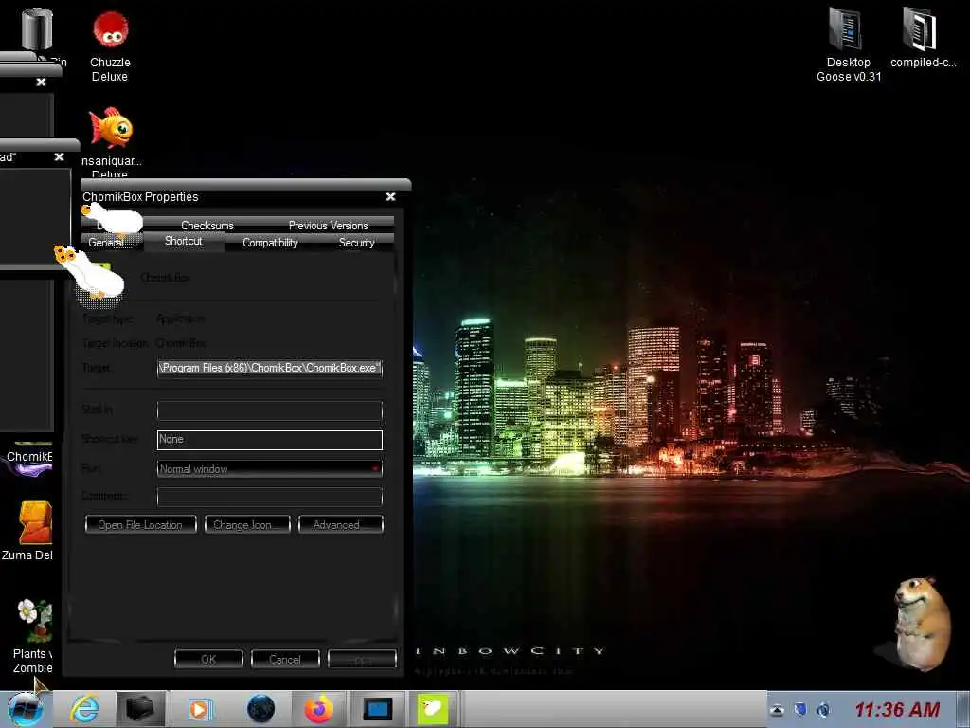The height and width of the screenshot is (728, 970).
Task: Close the topmost background window
Action: [x=41, y=82]
